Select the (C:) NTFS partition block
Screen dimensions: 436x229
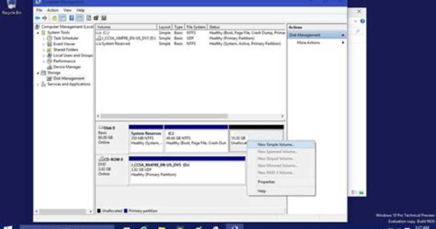(196, 139)
